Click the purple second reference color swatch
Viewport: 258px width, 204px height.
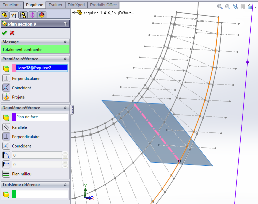point(14,117)
